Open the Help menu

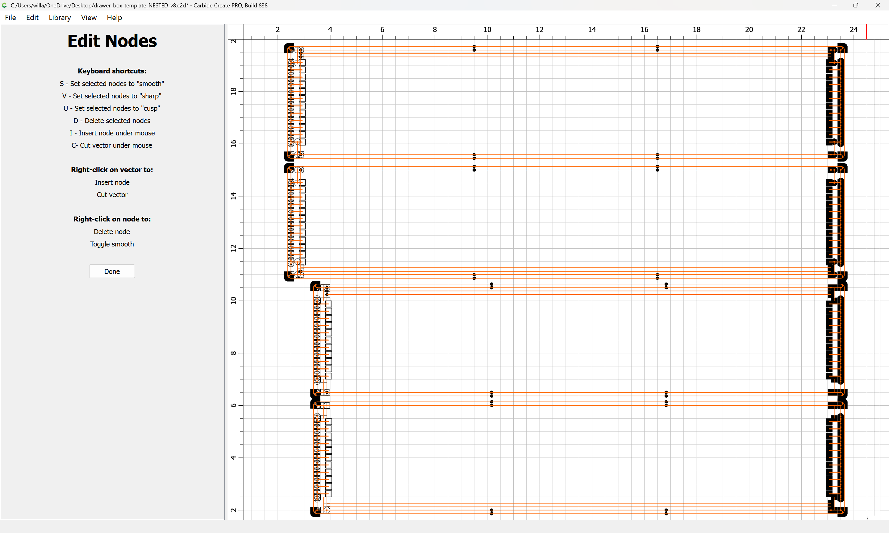pos(114,18)
